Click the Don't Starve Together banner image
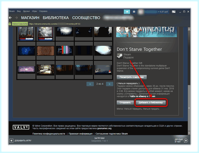The height and width of the screenshot is (153, 199). tap(147, 32)
